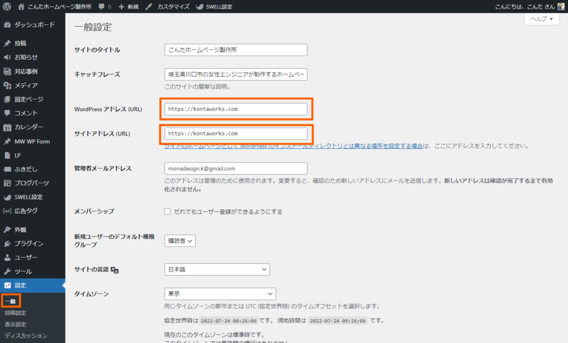568x343 pixels.
Task: Open 外観 in the sidebar
Action: (21, 230)
